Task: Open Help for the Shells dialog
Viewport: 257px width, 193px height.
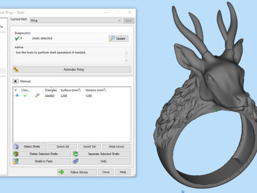Action: 123,172
